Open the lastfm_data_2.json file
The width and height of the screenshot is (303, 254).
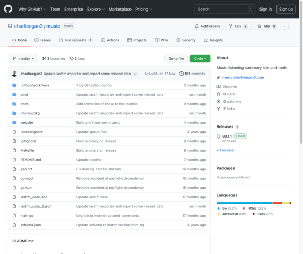(x=36, y=206)
